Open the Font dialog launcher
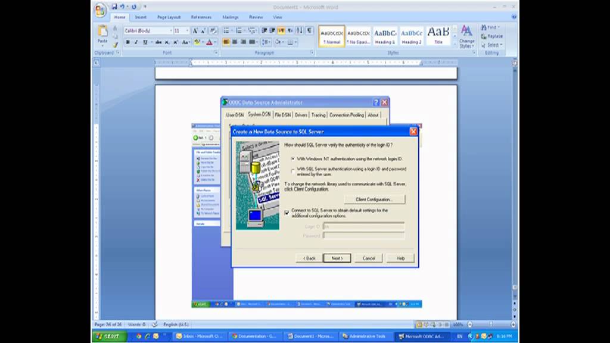 point(216,52)
